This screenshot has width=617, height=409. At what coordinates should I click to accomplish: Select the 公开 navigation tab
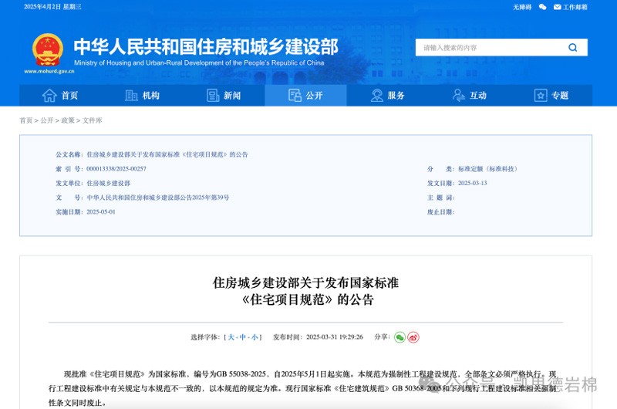305,96
